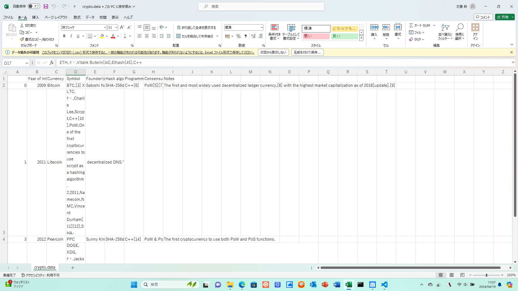The width and height of the screenshot is (518, 291).
Task: Click the Format Painter brush icon
Action: 22,39
